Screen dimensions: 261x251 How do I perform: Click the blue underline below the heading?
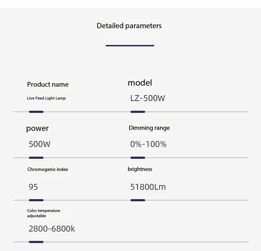point(130,46)
